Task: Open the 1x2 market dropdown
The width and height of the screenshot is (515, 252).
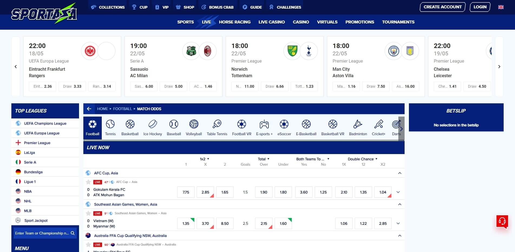Action: tap(205, 159)
